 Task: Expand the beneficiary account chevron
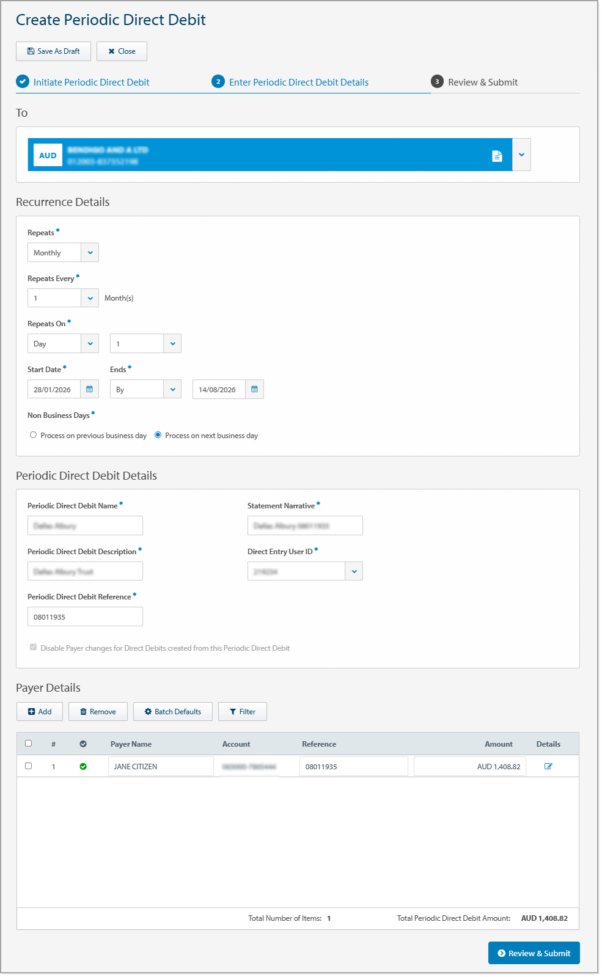click(x=521, y=155)
